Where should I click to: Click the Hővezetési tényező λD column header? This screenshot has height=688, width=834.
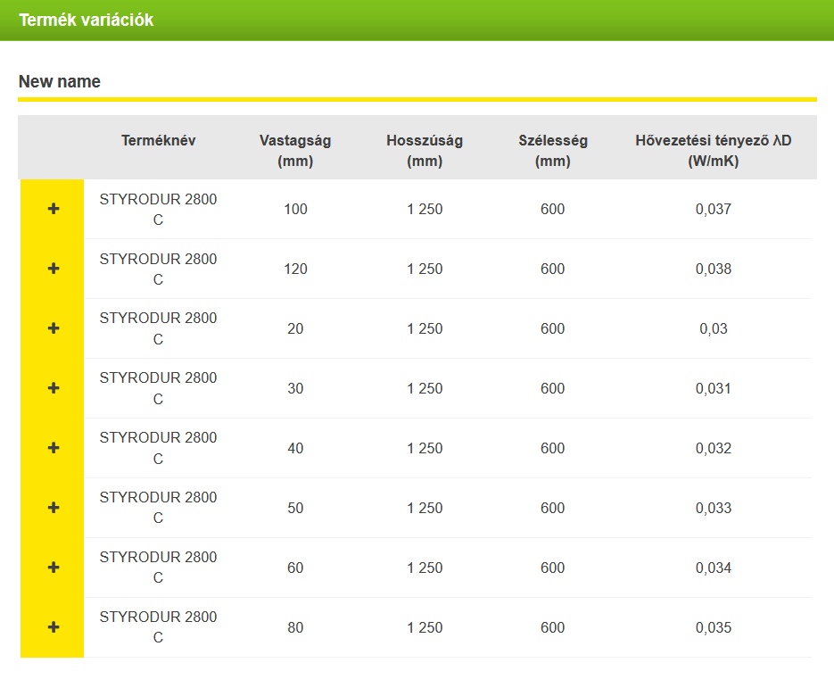point(714,151)
